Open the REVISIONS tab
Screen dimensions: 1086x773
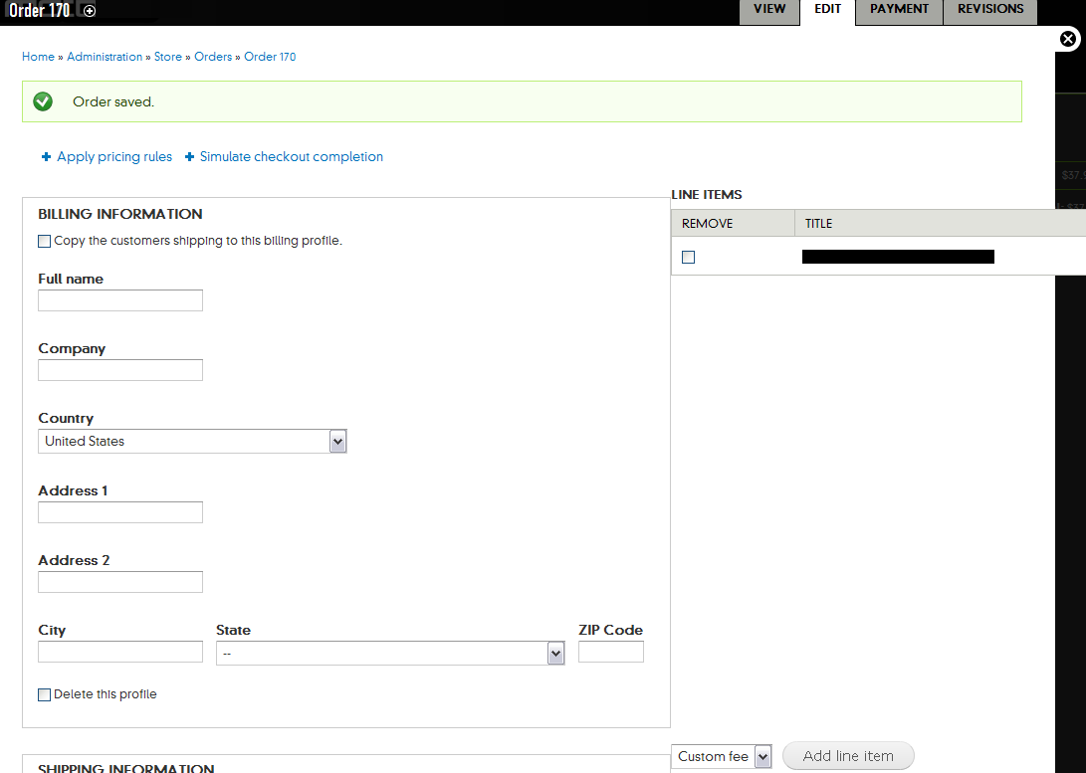tap(989, 8)
